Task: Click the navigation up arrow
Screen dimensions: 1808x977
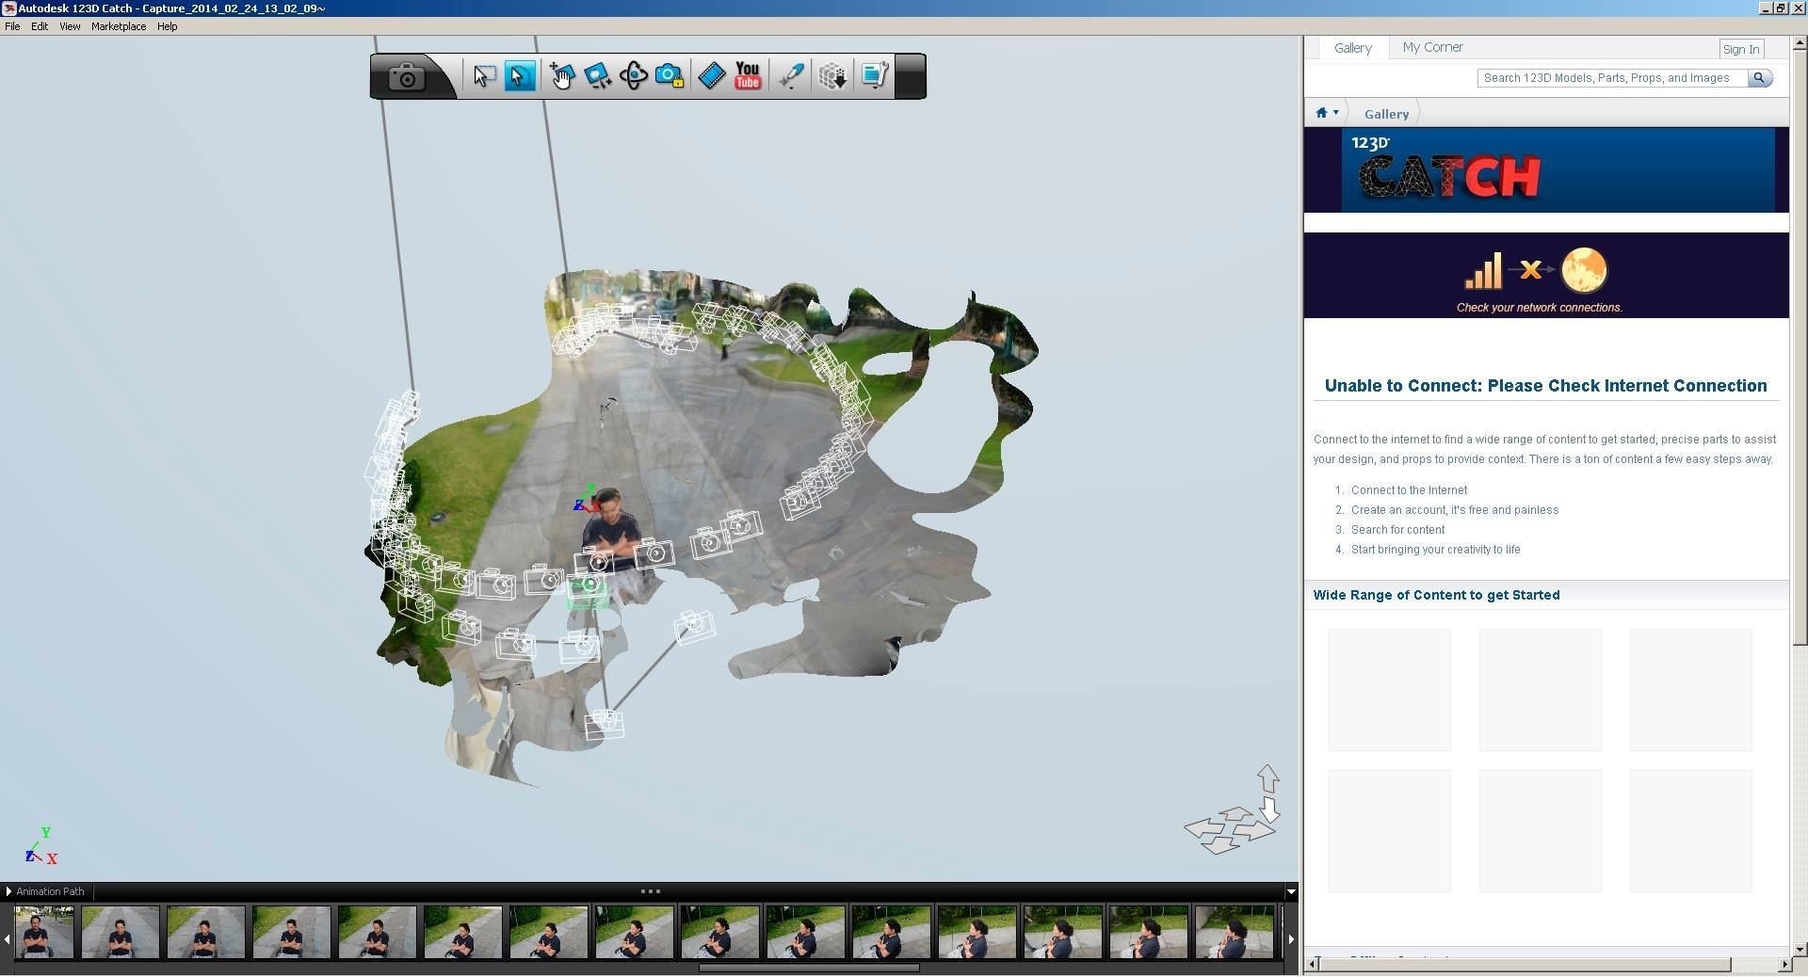Action: (x=1267, y=777)
